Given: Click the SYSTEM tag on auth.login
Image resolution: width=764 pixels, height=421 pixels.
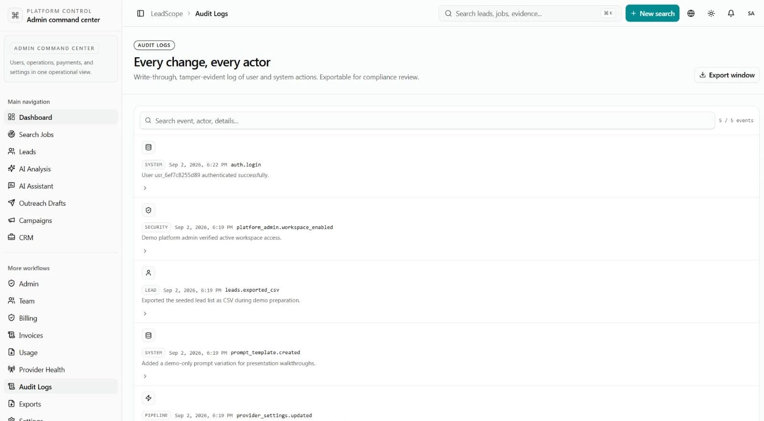Looking at the screenshot, I should tap(153, 165).
